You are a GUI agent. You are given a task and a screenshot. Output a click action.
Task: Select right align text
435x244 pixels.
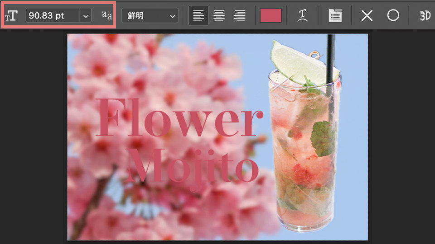pyautogui.click(x=240, y=15)
